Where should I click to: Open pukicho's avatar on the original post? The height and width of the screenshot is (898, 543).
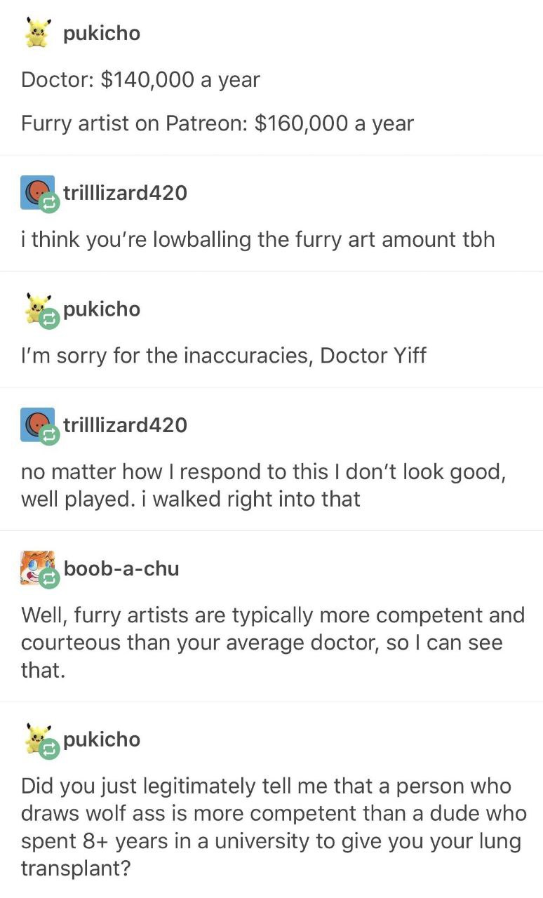click(x=37, y=32)
